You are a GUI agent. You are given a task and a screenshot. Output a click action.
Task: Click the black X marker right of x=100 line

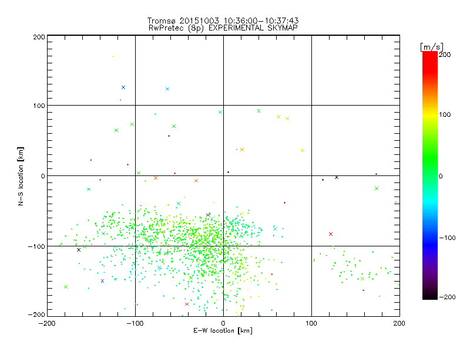point(337,177)
